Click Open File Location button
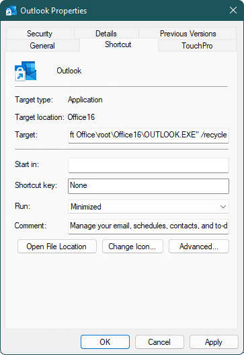 pyautogui.click(x=57, y=247)
